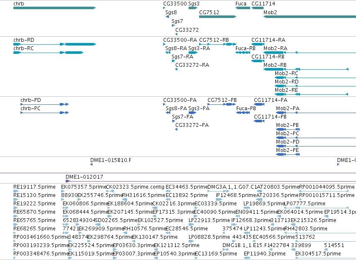Click the CG11714-PB protein feature
The width and height of the screenshot is (356, 260).
259,121
